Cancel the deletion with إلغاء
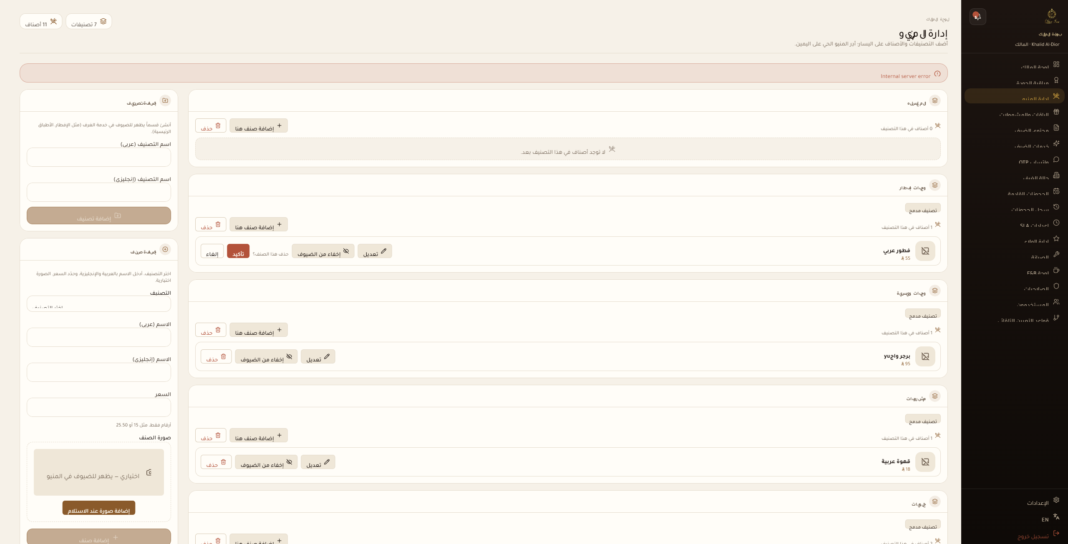This screenshot has width=1068, height=544. coord(212,251)
